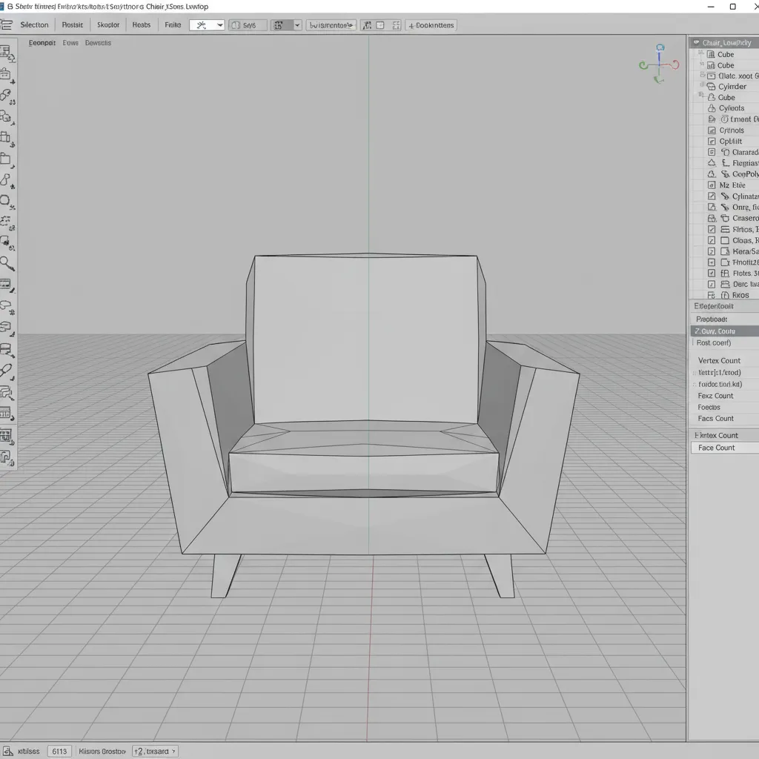Click the Vertex Count entry in the stats panel
The width and height of the screenshot is (759, 759).
pos(720,360)
